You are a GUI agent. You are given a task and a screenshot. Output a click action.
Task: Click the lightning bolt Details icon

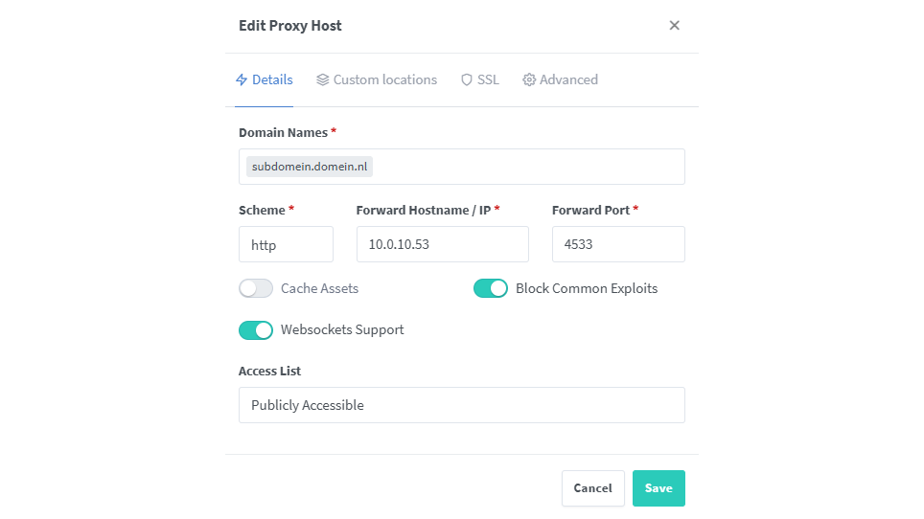pyautogui.click(x=242, y=80)
